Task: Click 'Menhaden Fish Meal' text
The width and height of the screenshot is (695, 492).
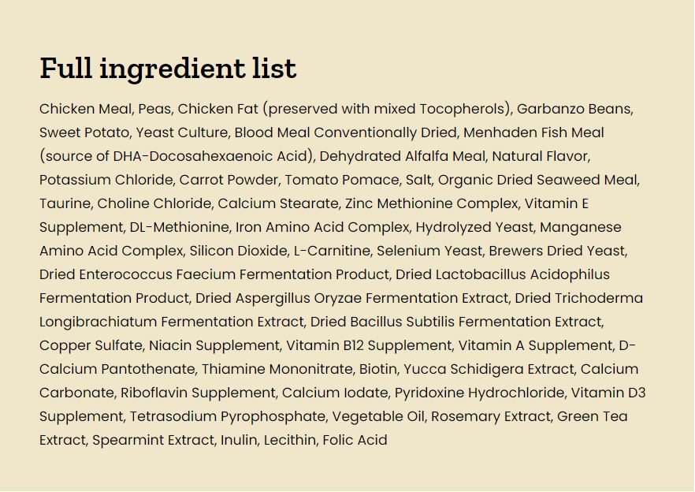Action: [x=533, y=132]
